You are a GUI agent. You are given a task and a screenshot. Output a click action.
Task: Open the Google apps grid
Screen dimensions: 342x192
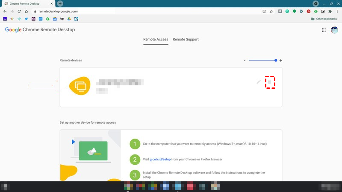point(324,30)
